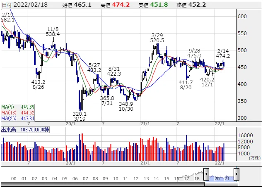Viewport: 263px width, 188px height.
Task: Click the volume label 103,700,600株
Action: point(35,130)
